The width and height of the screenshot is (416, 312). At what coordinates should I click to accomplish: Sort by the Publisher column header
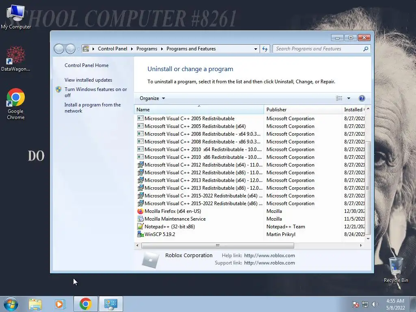[x=303, y=110]
